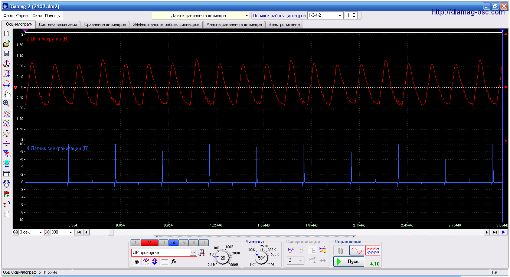Select the auto vertical scale tool
Screen dimensions: 510x277
[6, 63]
